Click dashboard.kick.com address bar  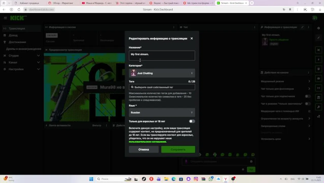pyautogui.click(x=41, y=9)
